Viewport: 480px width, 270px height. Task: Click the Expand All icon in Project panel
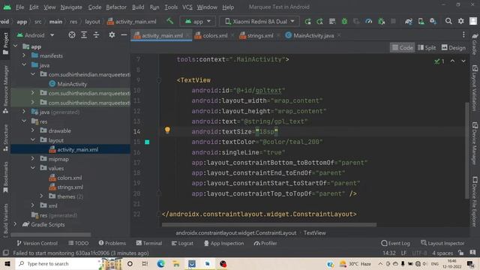point(84,35)
